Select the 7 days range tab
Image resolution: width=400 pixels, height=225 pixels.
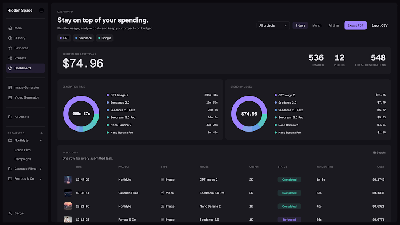(300, 25)
